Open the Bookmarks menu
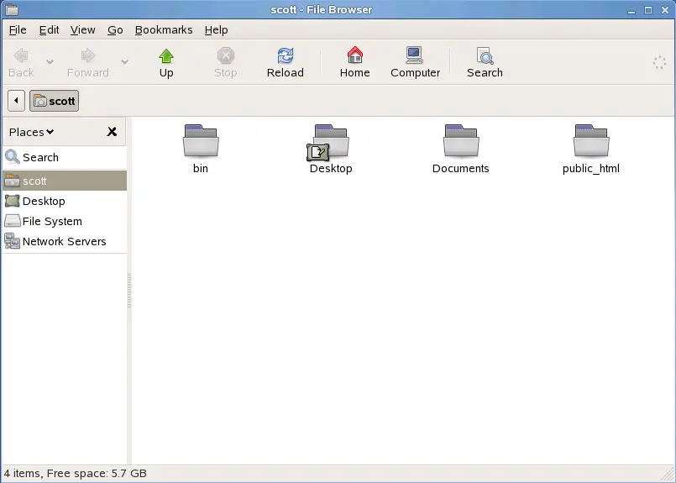676x483 pixels. point(164,29)
